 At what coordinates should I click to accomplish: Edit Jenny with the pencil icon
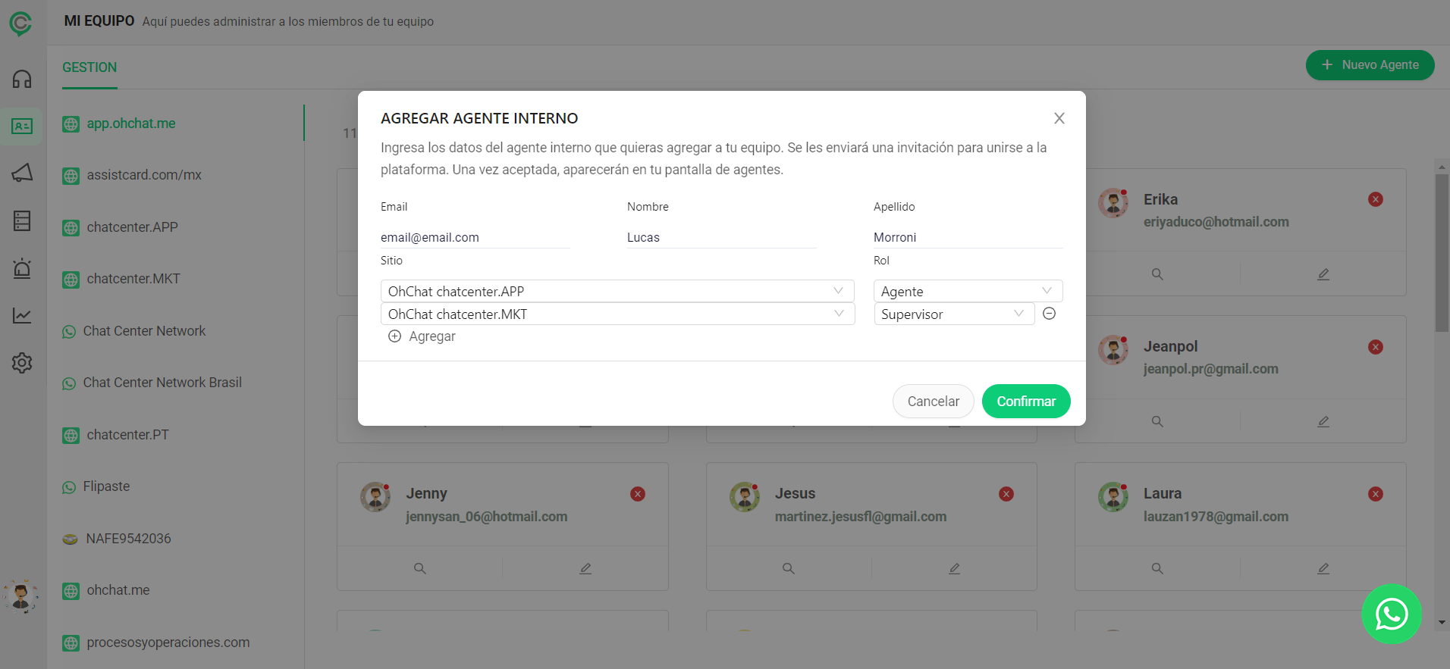[585, 568]
